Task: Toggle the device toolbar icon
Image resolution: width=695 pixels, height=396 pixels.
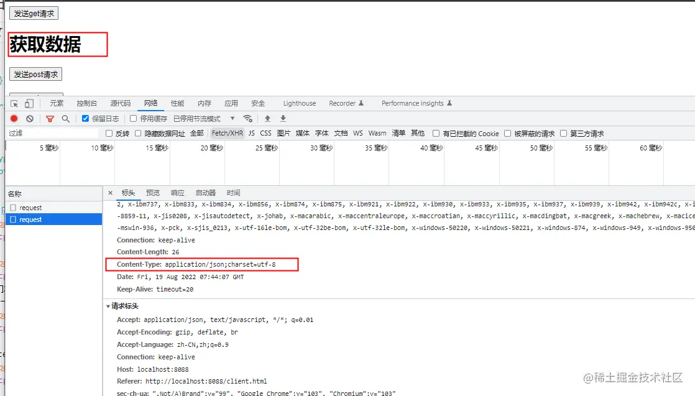Action: coord(29,104)
